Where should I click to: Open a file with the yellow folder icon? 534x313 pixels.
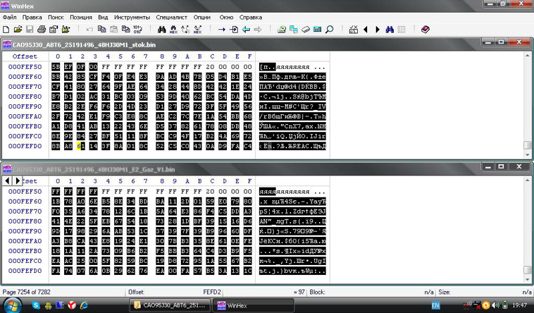(18, 29)
